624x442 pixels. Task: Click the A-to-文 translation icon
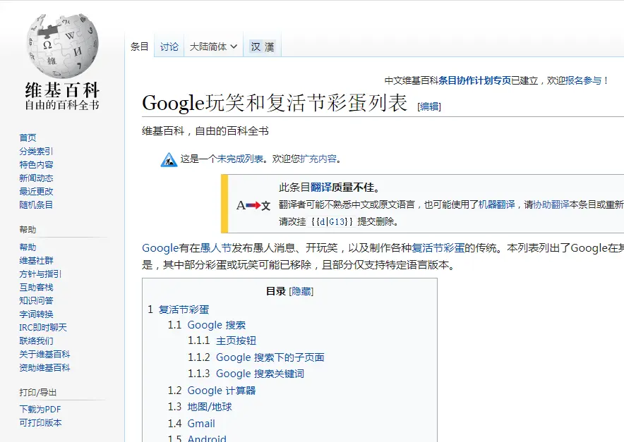click(x=253, y=206)
